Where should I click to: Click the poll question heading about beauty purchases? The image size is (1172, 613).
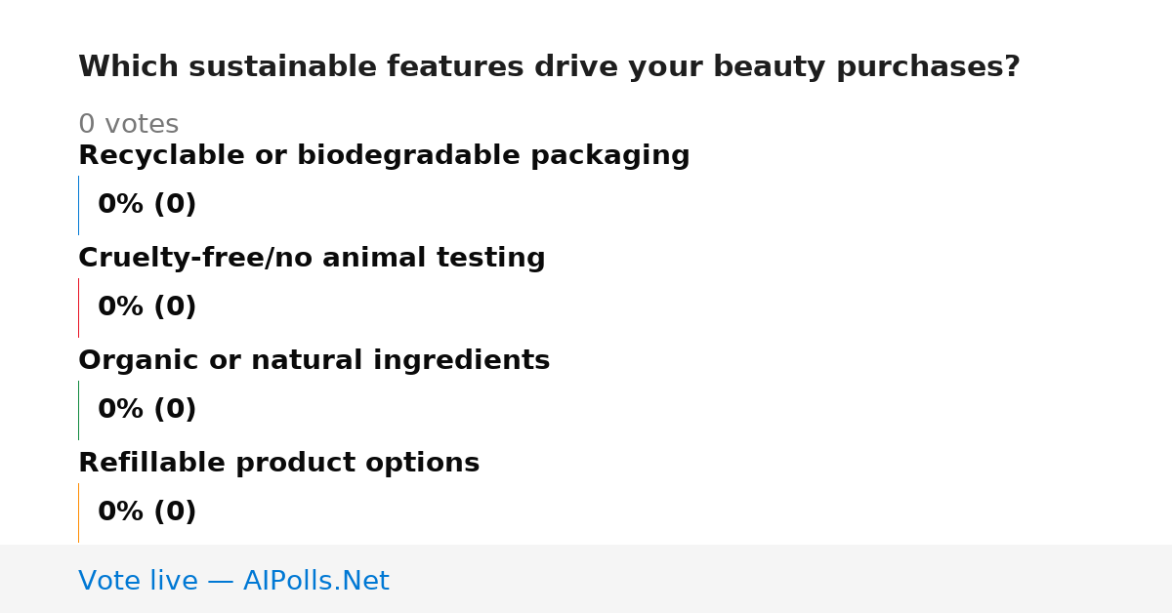[x=549, y=67]
